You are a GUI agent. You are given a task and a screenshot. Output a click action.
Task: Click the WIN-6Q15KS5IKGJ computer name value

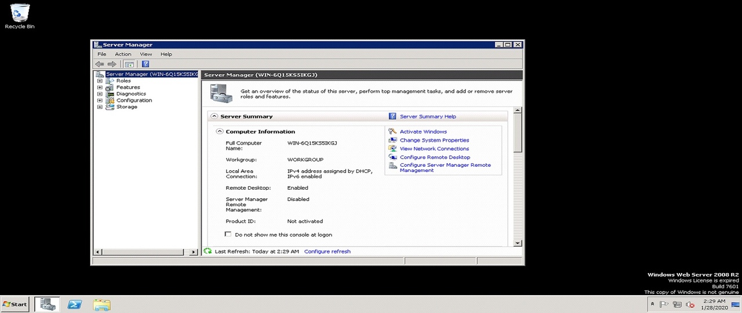click(x=312, y=143)
